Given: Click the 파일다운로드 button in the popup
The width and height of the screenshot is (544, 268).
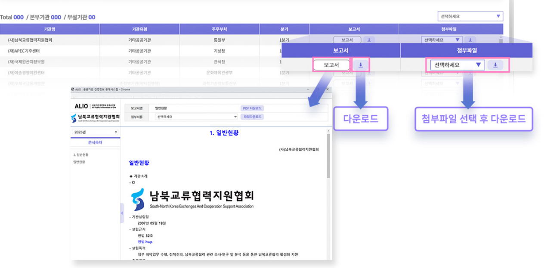Looking at the screenshot, I should pos(252,117).
